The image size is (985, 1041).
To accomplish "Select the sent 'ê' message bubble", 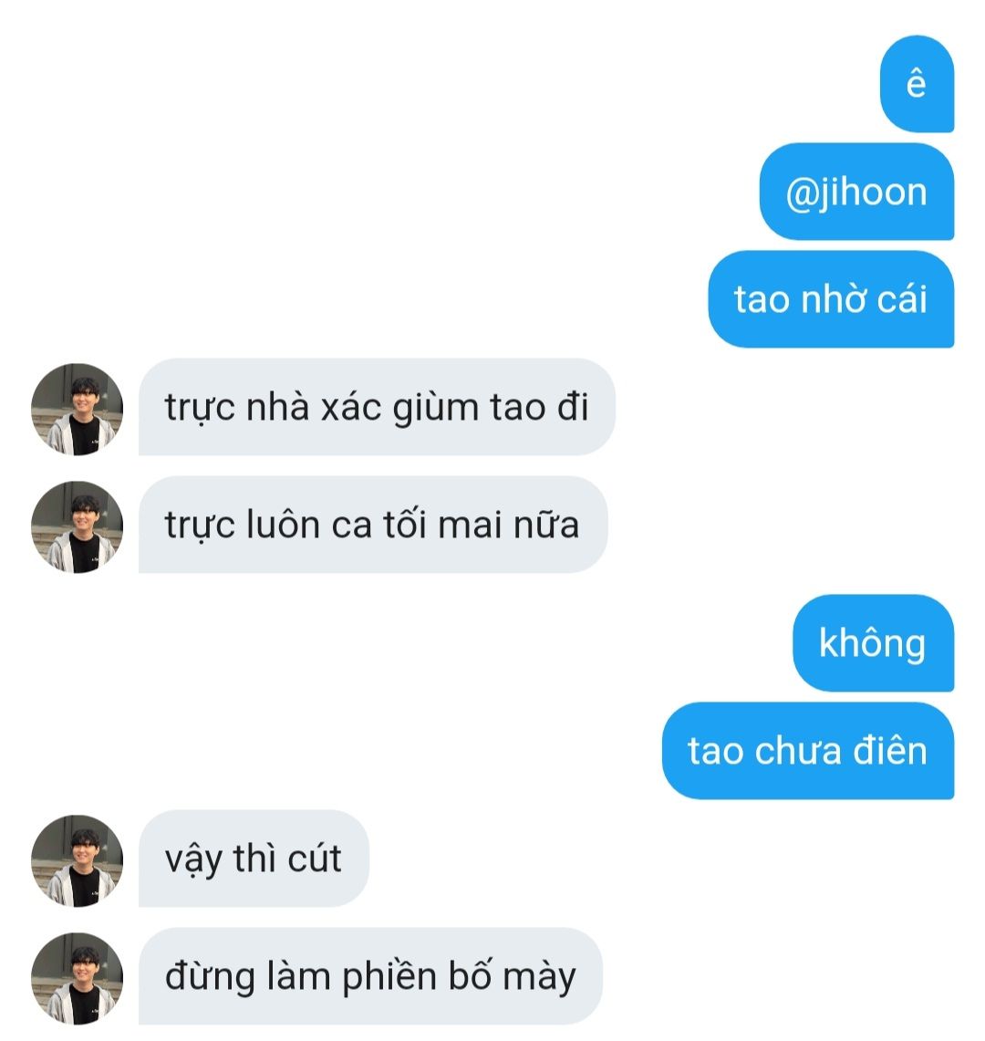I will (x=917, y=84).
